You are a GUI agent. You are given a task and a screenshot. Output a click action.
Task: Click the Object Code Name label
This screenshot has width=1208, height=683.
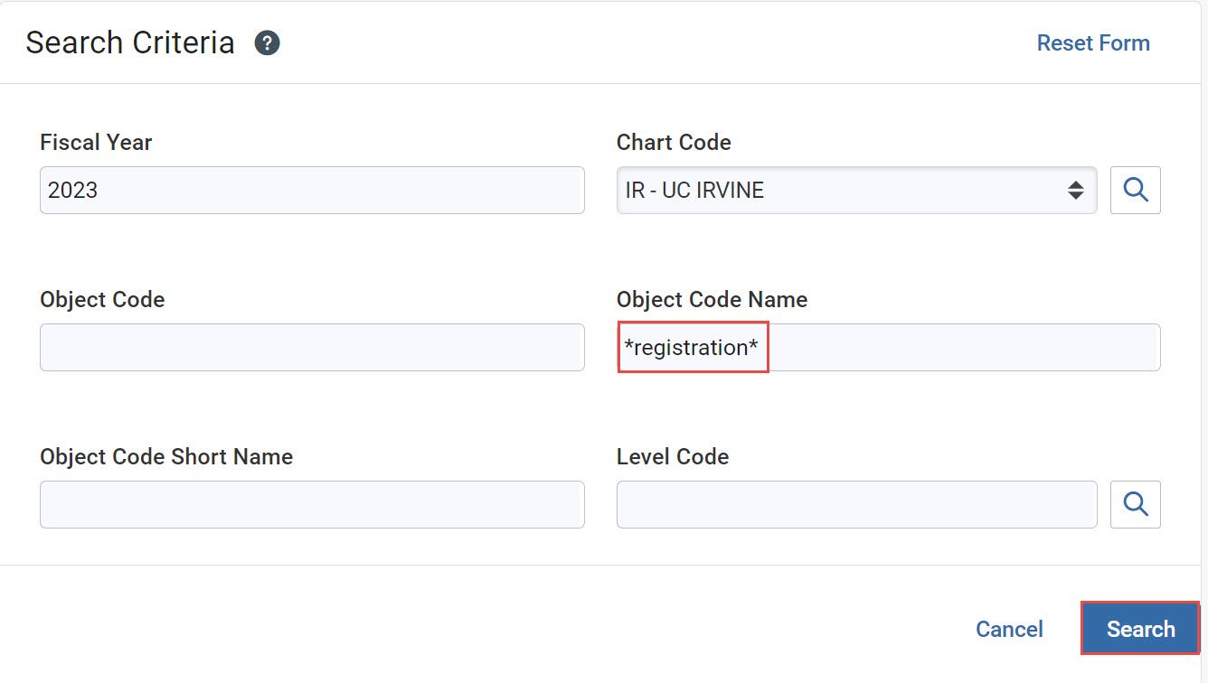point(712,300)
